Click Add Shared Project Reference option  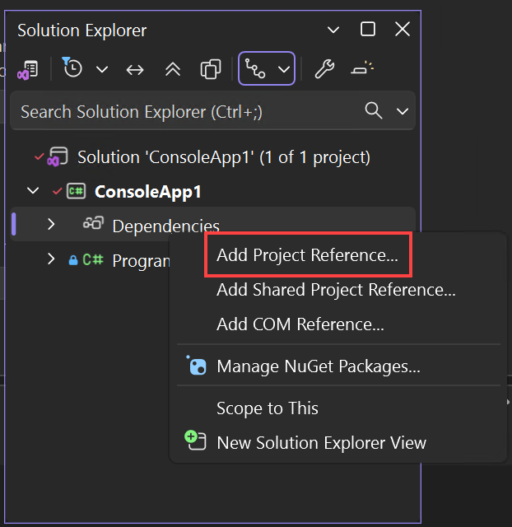click(336, 290)
